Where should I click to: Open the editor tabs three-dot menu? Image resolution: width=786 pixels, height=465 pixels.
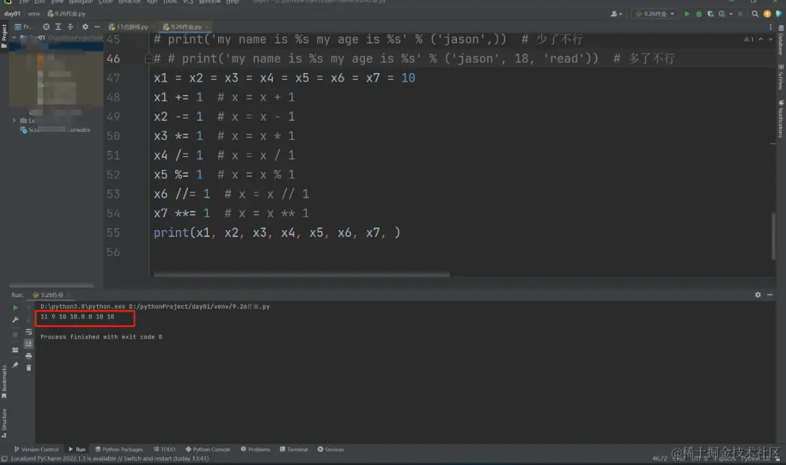click(770, 27)
